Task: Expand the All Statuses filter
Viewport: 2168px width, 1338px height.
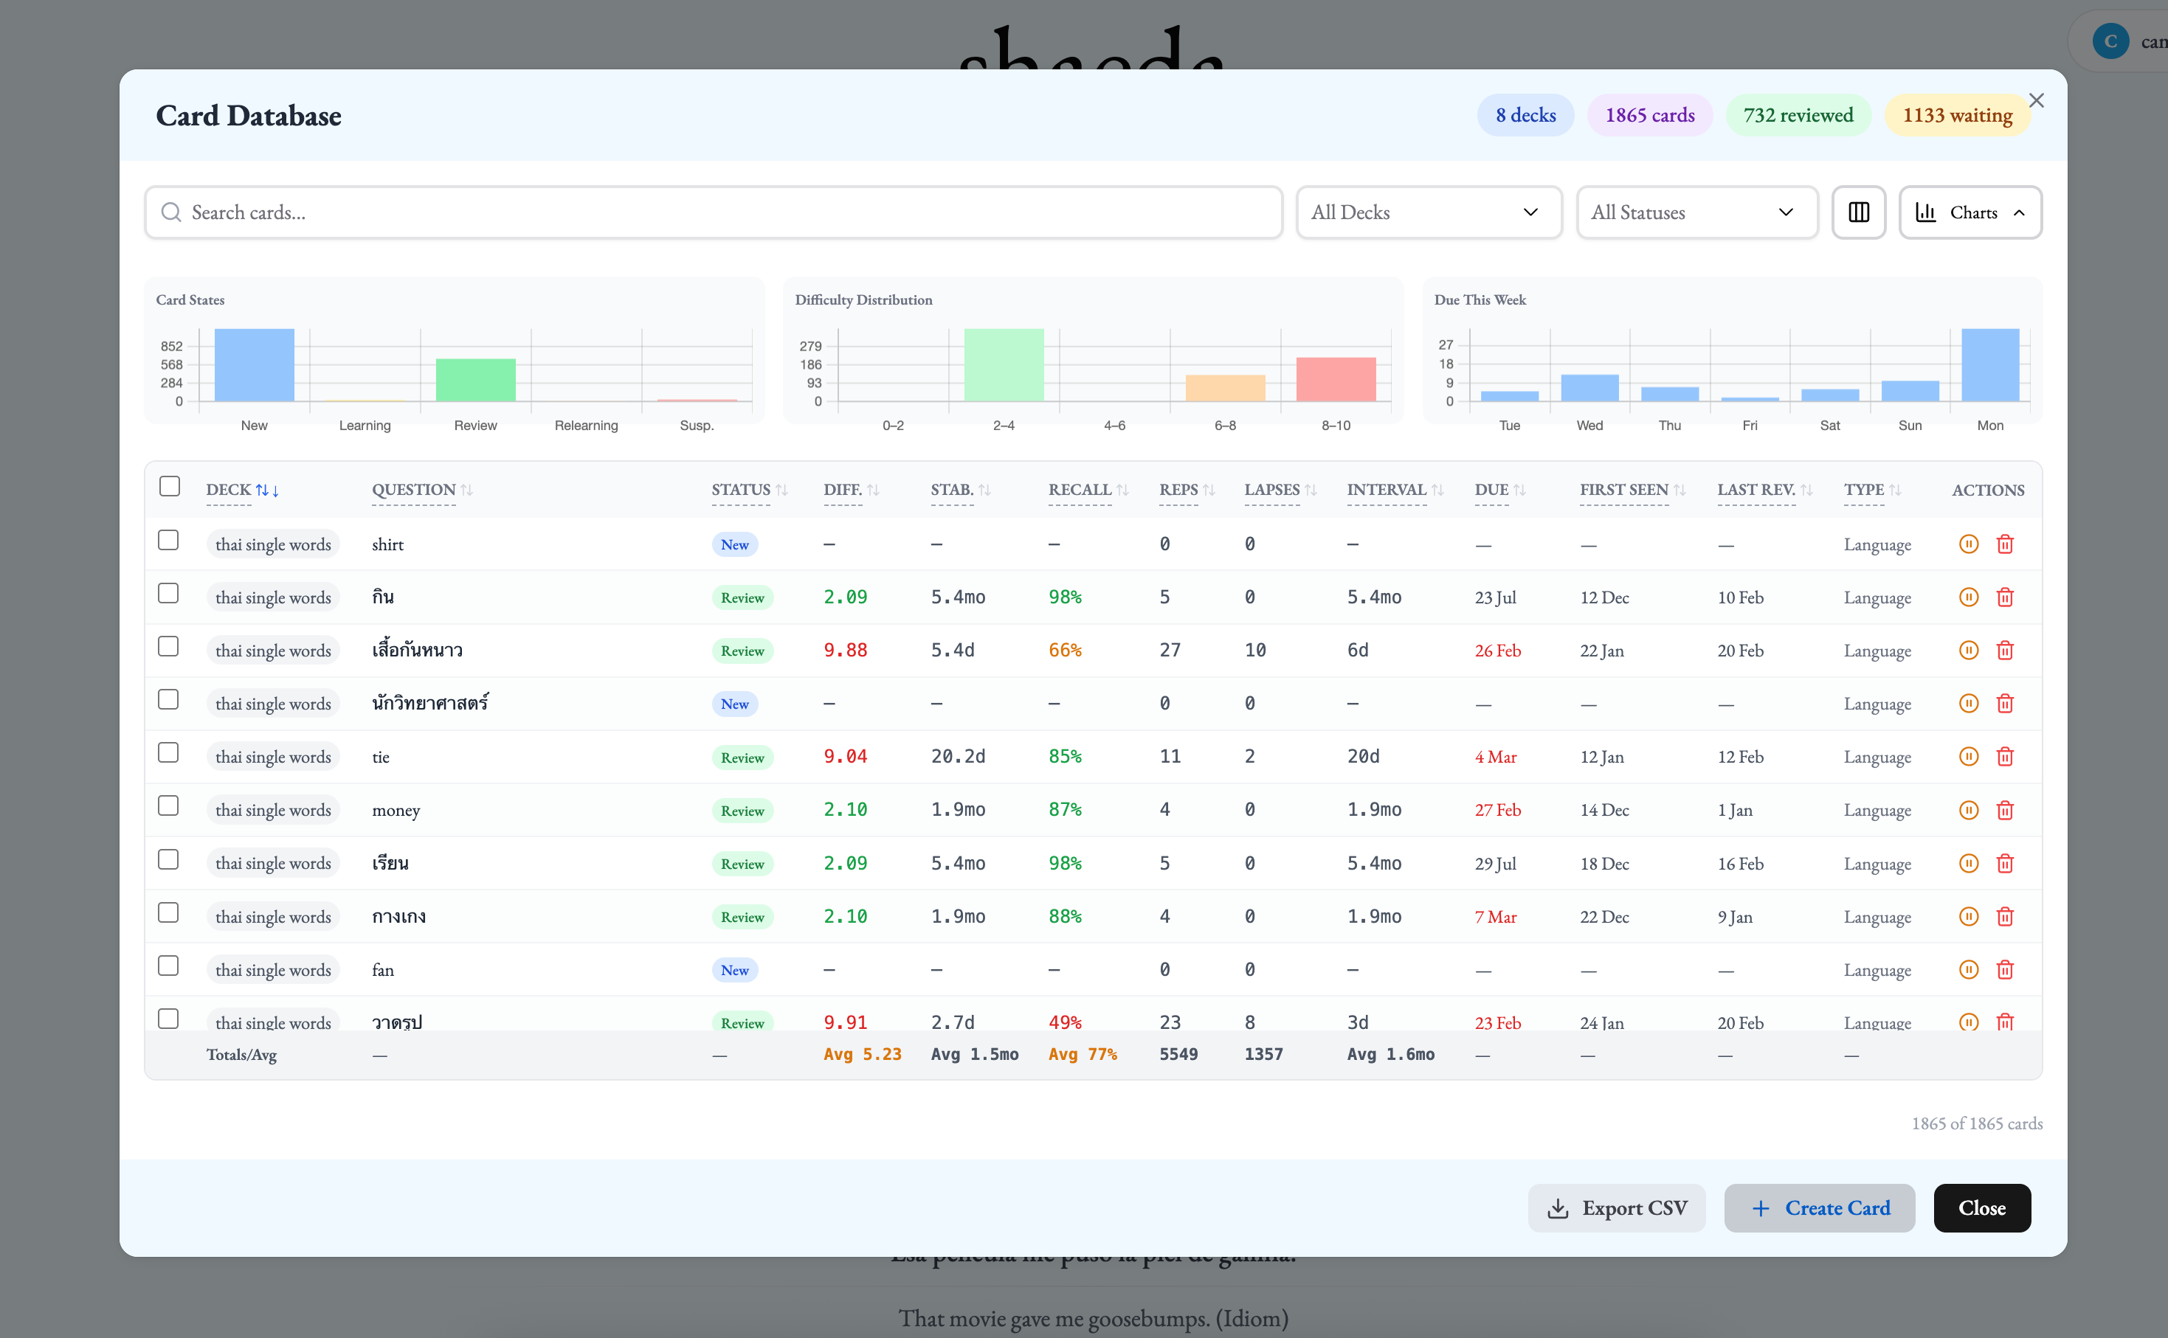Action: tap(1696, 212)
